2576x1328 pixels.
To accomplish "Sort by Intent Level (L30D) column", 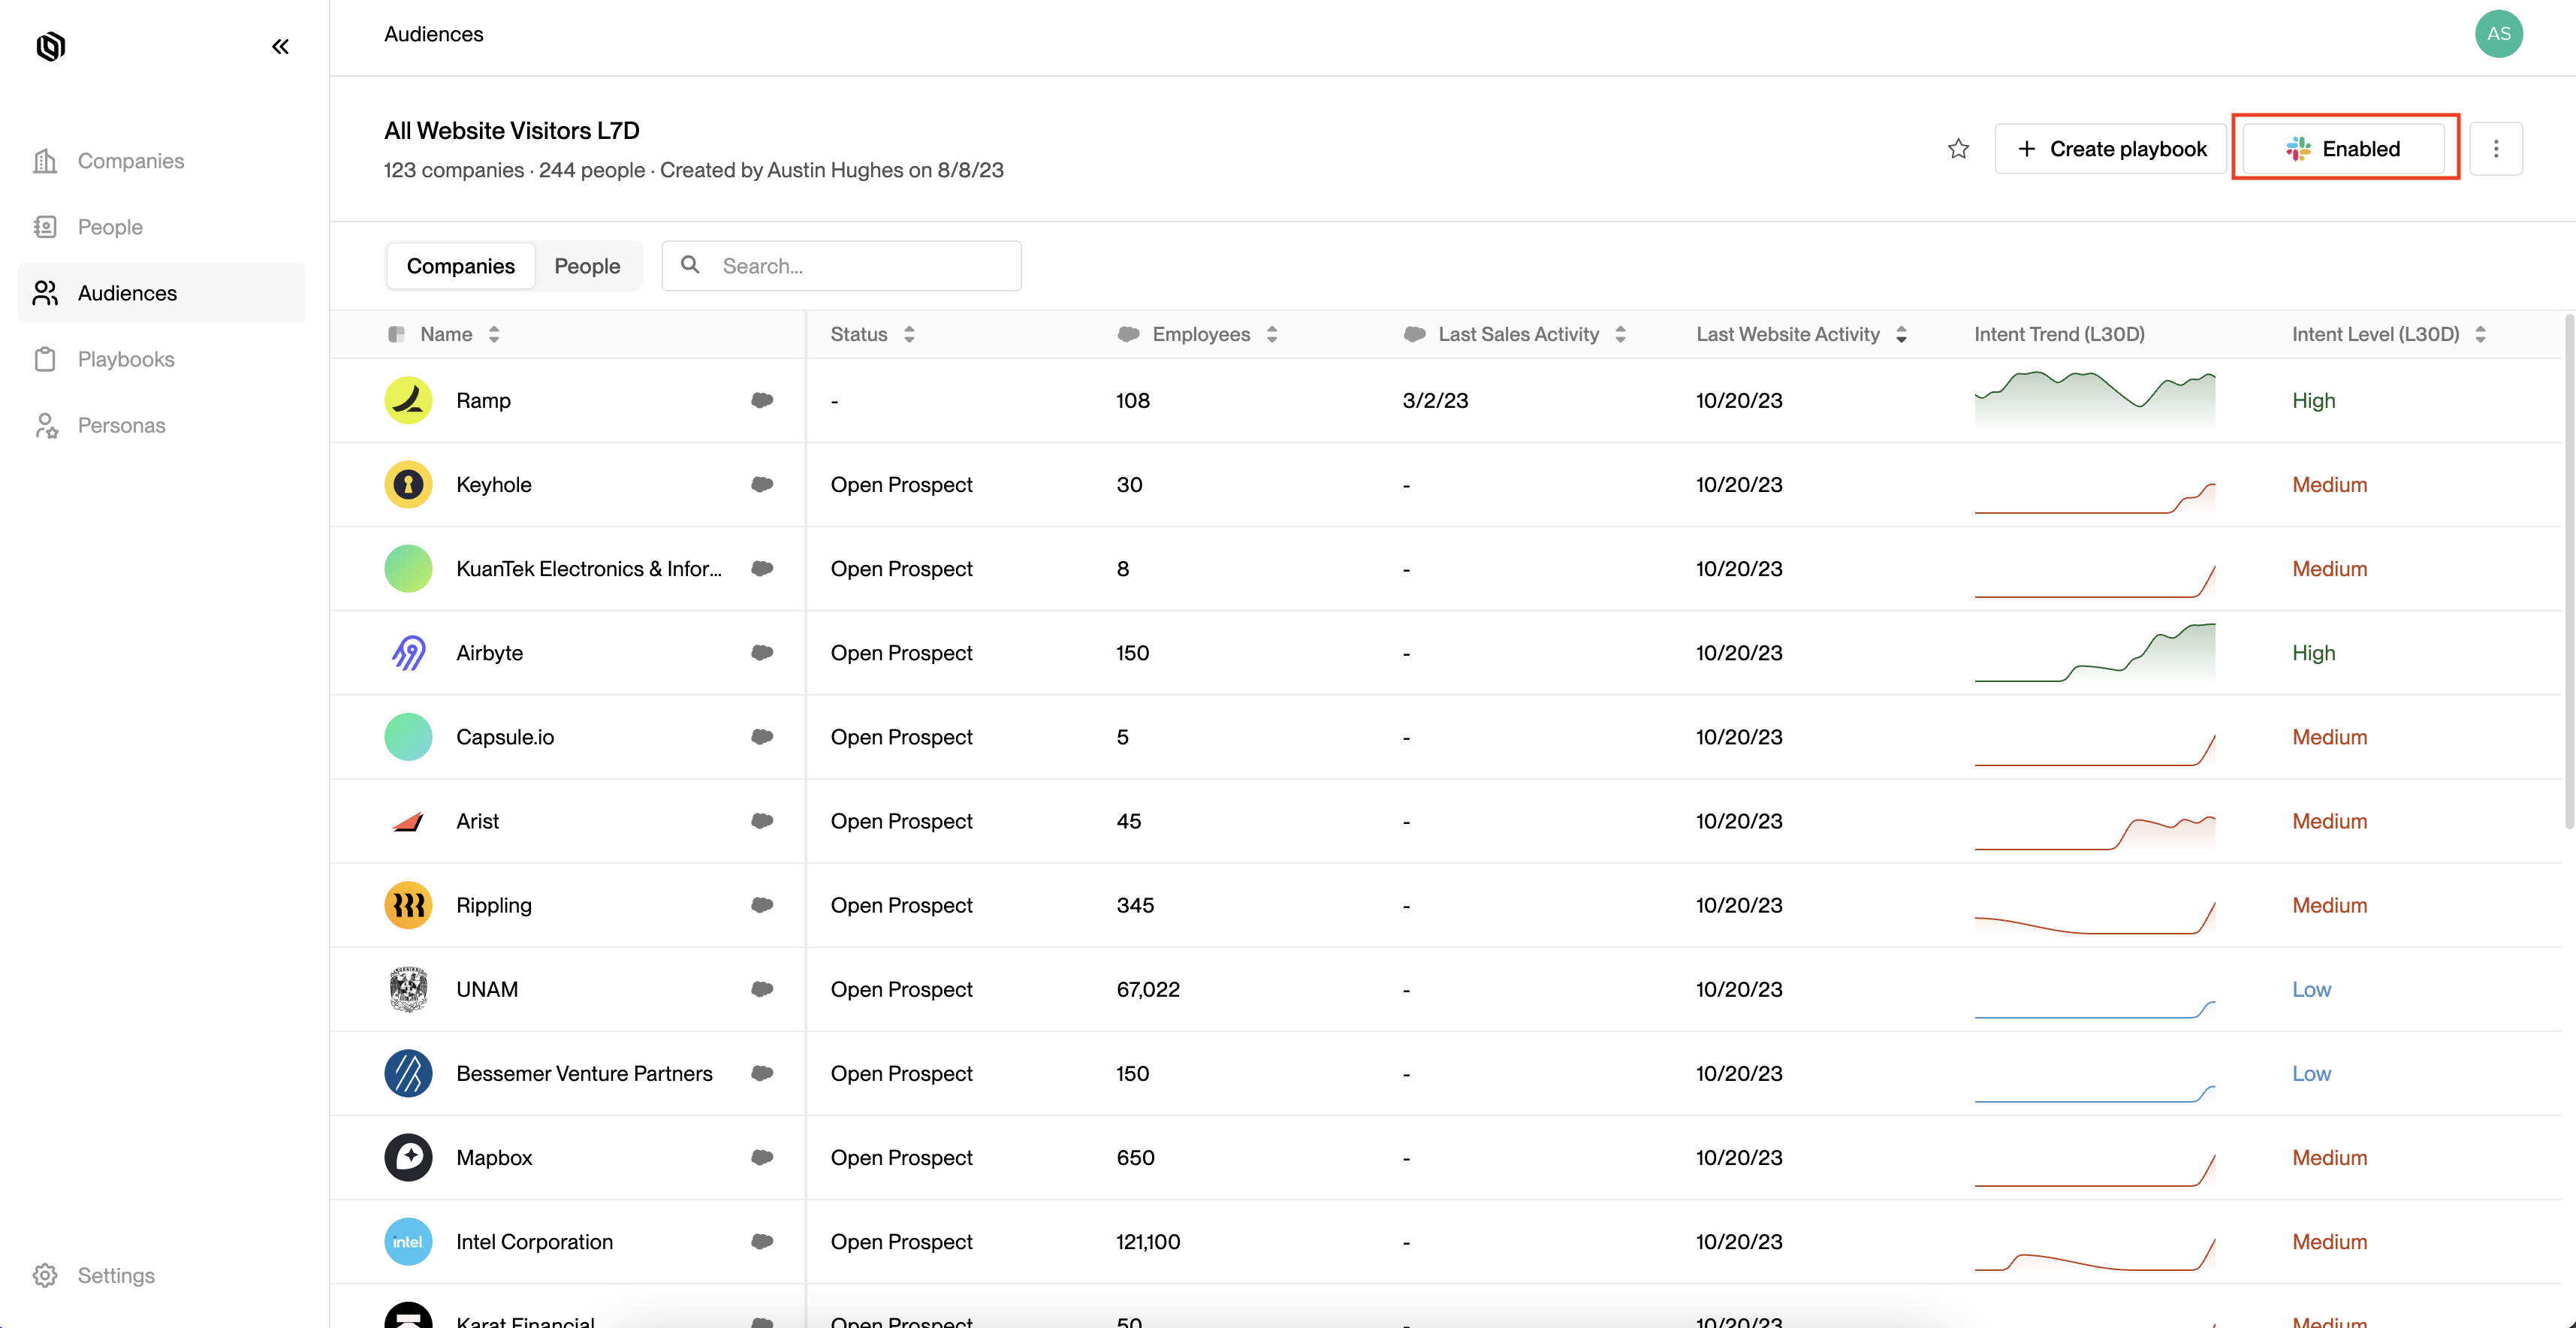I will [x=2480, y=335].
